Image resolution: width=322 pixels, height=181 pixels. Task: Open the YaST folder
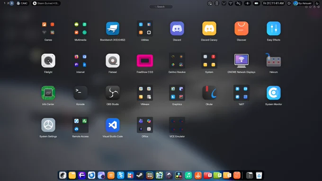(241, 93)
